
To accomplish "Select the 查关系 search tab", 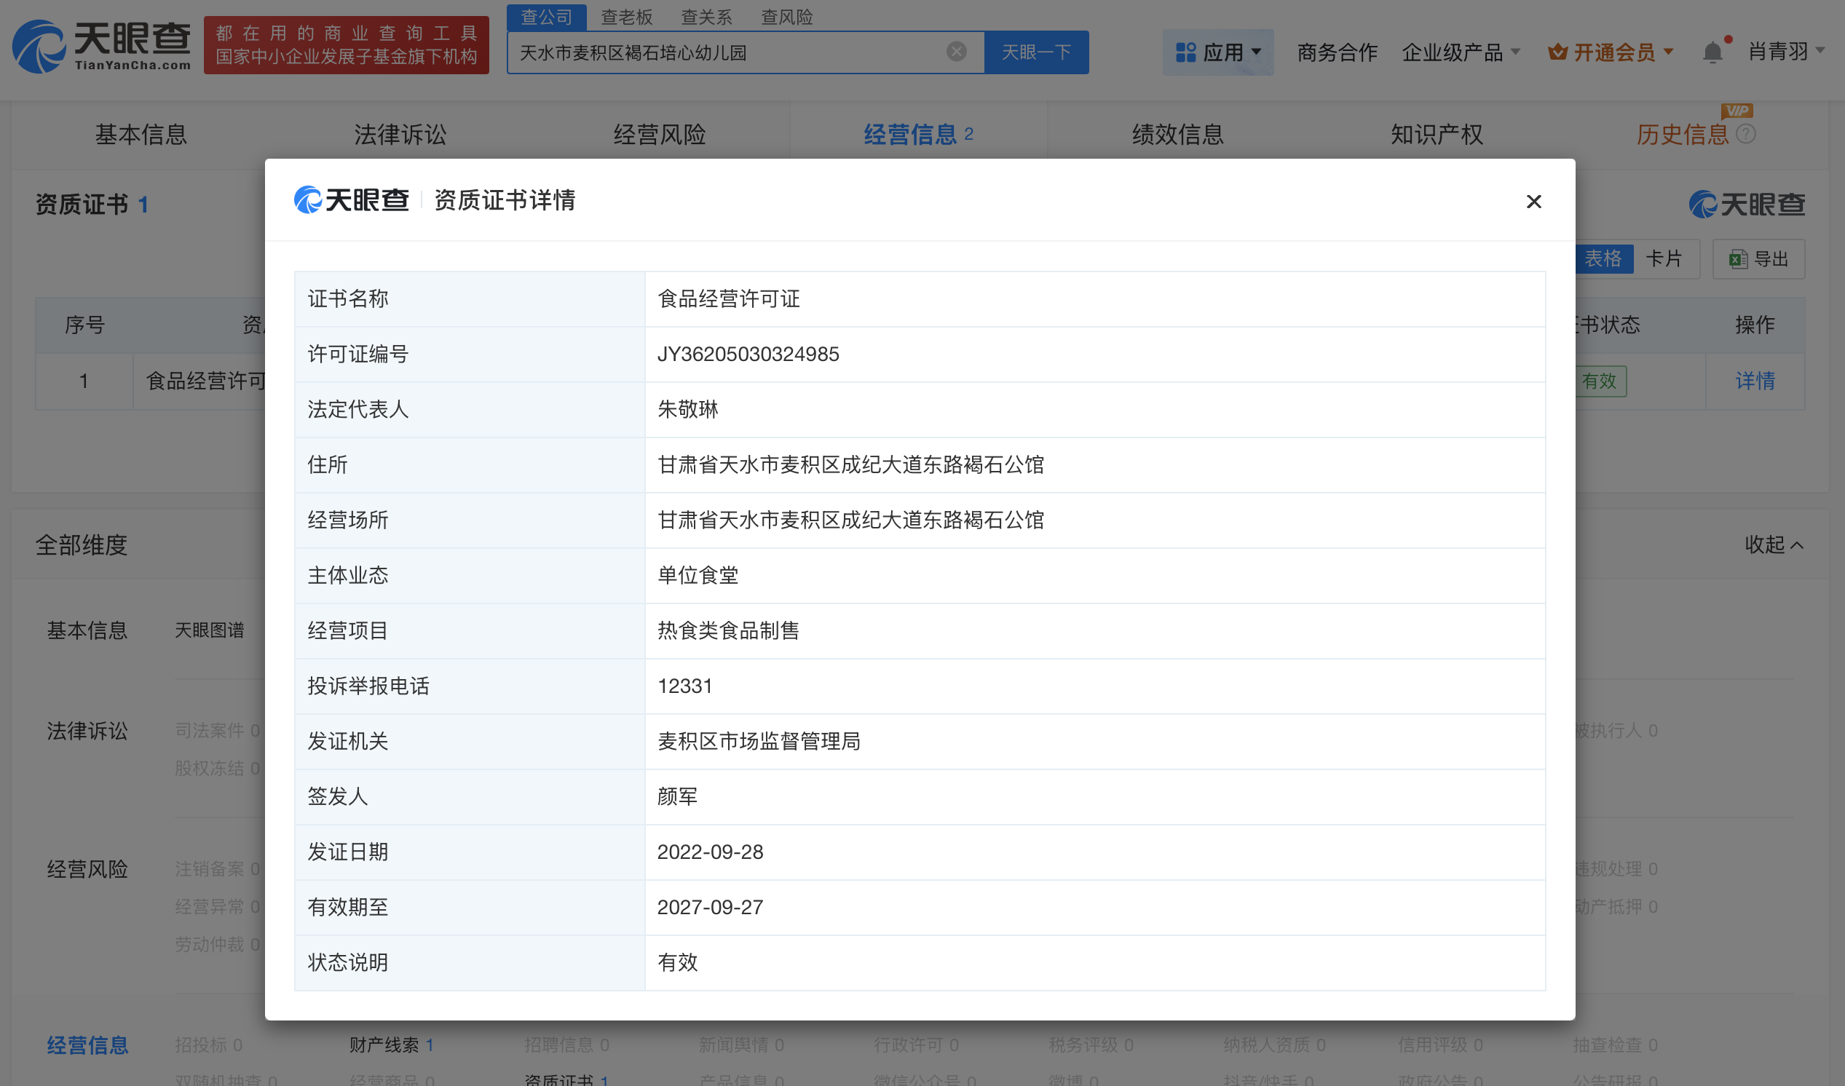I will click(706, 16).
